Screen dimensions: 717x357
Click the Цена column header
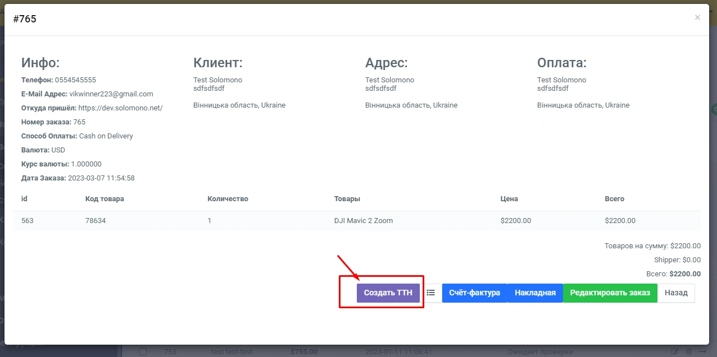coord(509,199)
